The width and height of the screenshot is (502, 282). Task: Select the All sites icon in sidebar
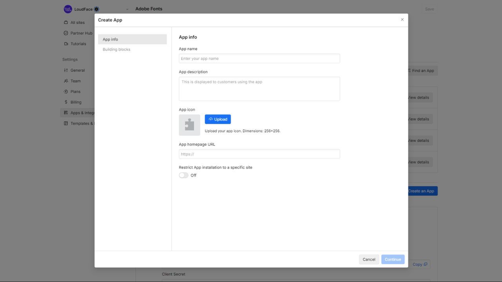[65, 22]
